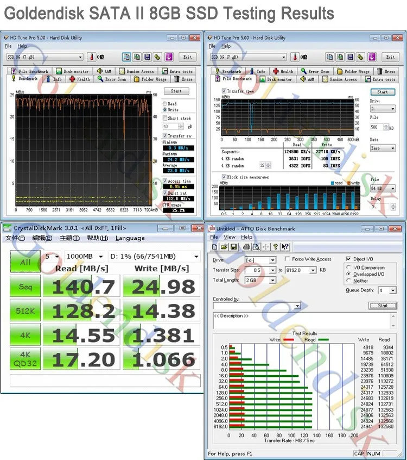
Task: Click Print Preview icon in ATTO toolbar
Action: pos(256,247)
